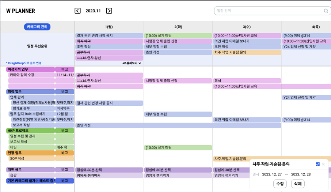Open 카테고리 관리
Viewport: 331px width, 192px height.
(37, 27)
